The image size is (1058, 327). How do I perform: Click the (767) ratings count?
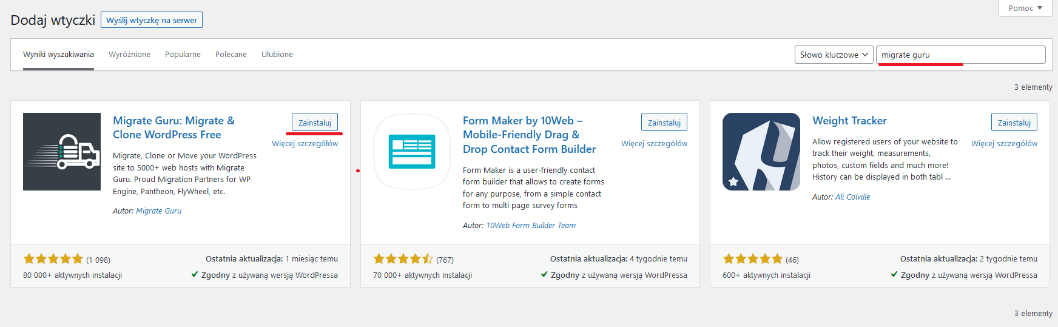coord(445,260)
